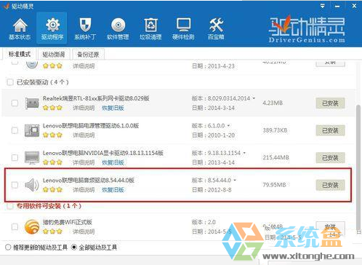Click the 驱动精灵 logo in title bar

[x=6, y=6]
